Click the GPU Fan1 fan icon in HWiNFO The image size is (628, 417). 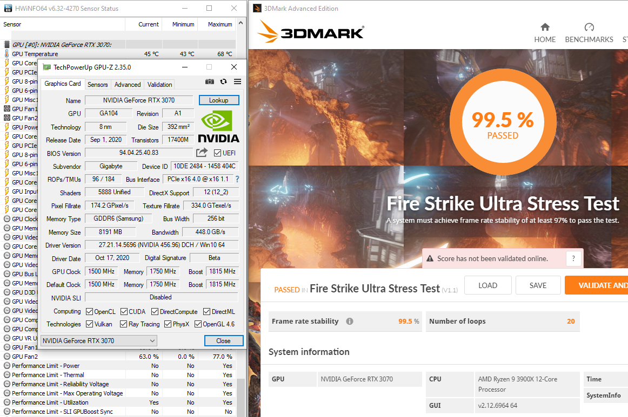7,109
